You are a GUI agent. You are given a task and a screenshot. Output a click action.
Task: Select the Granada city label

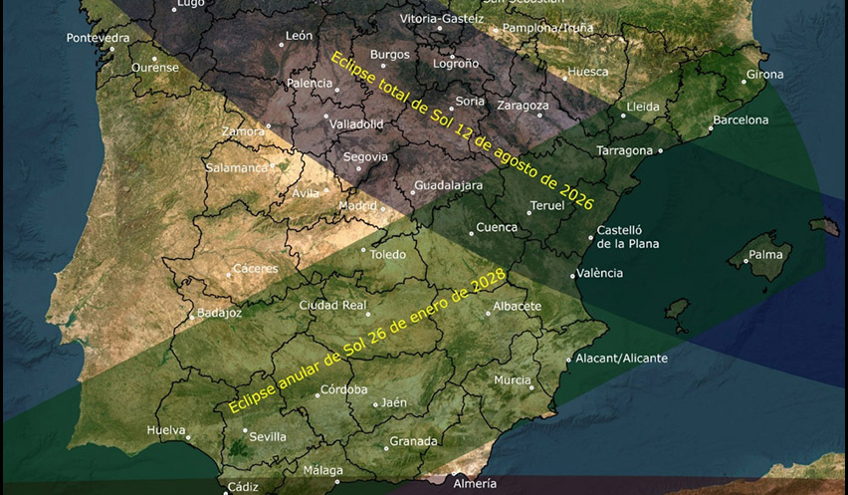(x=413, y=442)
